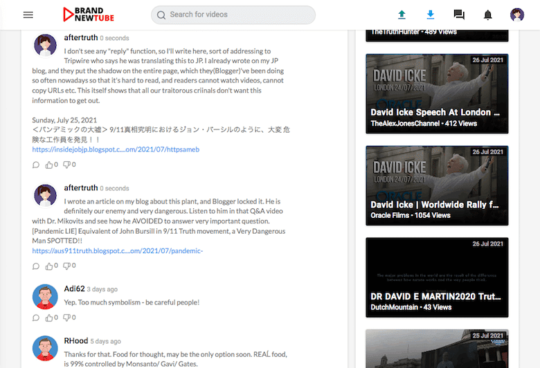Focus the Search for videos field

tap(233, 15)
